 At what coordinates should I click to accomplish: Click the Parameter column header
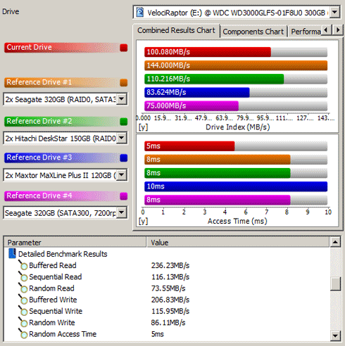[x=75, y=242]
